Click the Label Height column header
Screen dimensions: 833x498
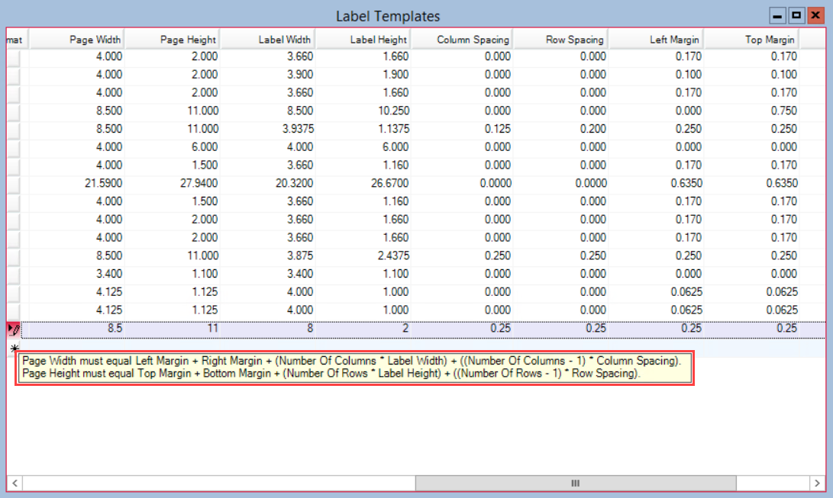click(363, 39)
